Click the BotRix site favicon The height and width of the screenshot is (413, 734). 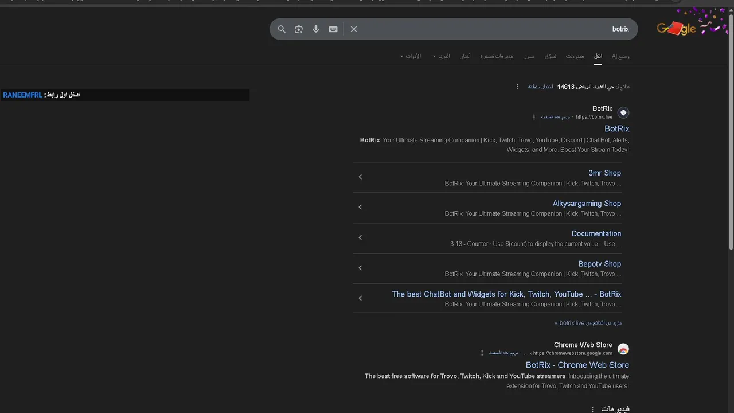pos(623,112)
